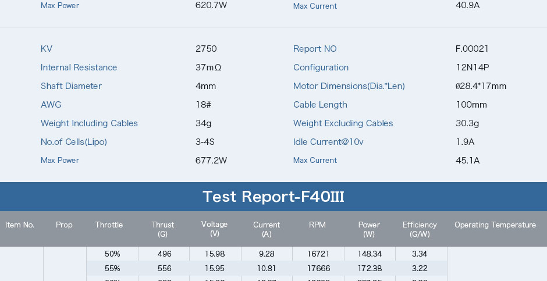Click the Item No. column header

click(x=20, y=225)
